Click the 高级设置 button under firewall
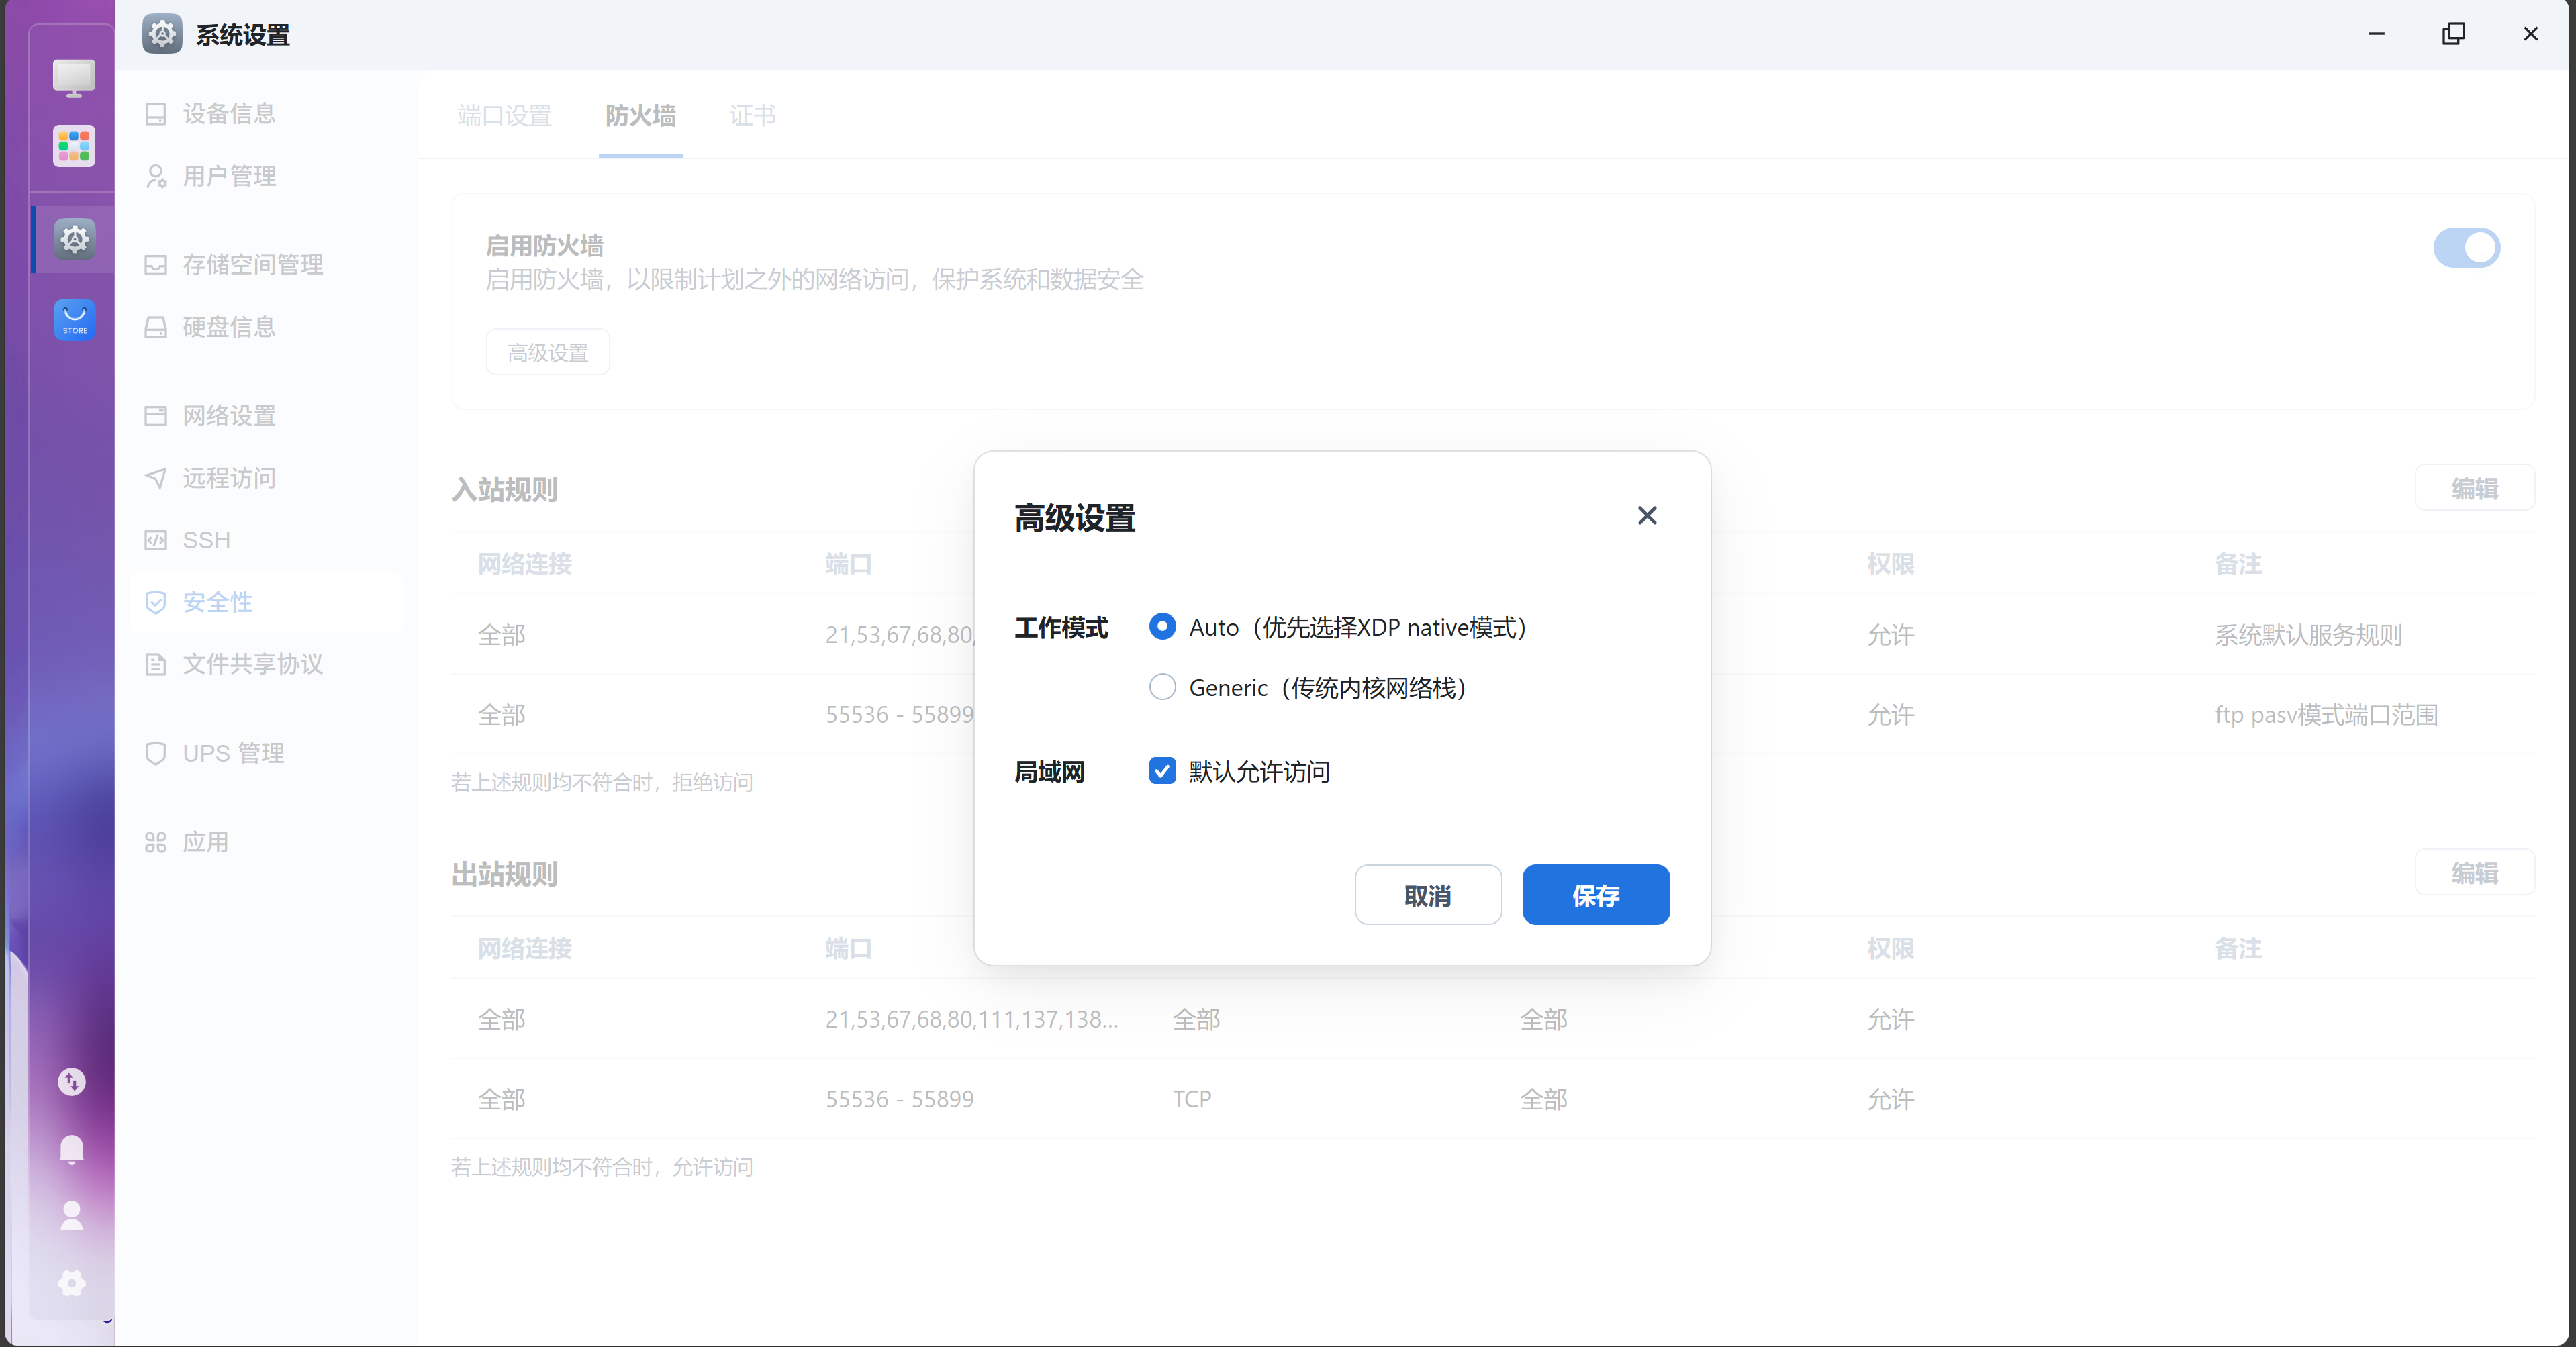 tap(547, 352)
